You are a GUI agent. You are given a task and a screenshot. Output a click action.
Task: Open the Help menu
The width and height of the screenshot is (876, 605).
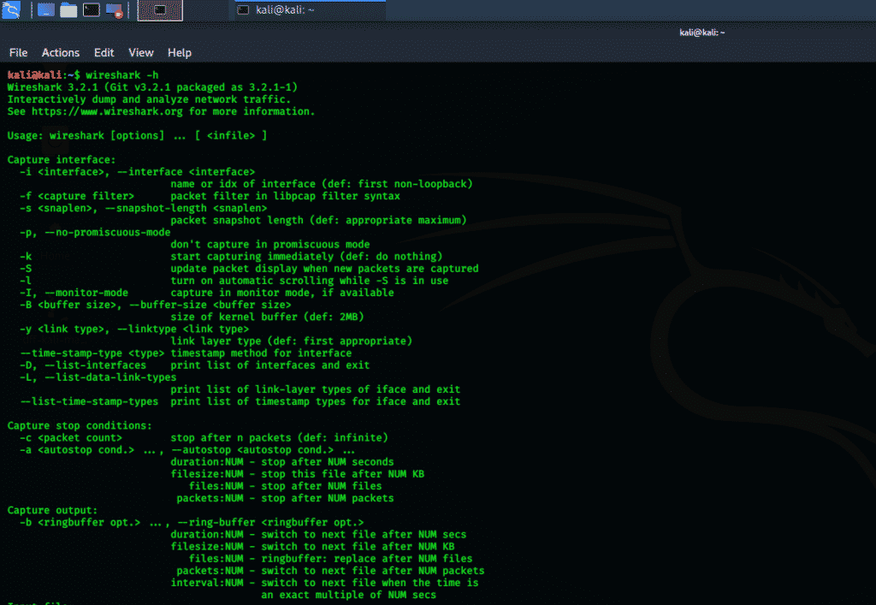180,52
